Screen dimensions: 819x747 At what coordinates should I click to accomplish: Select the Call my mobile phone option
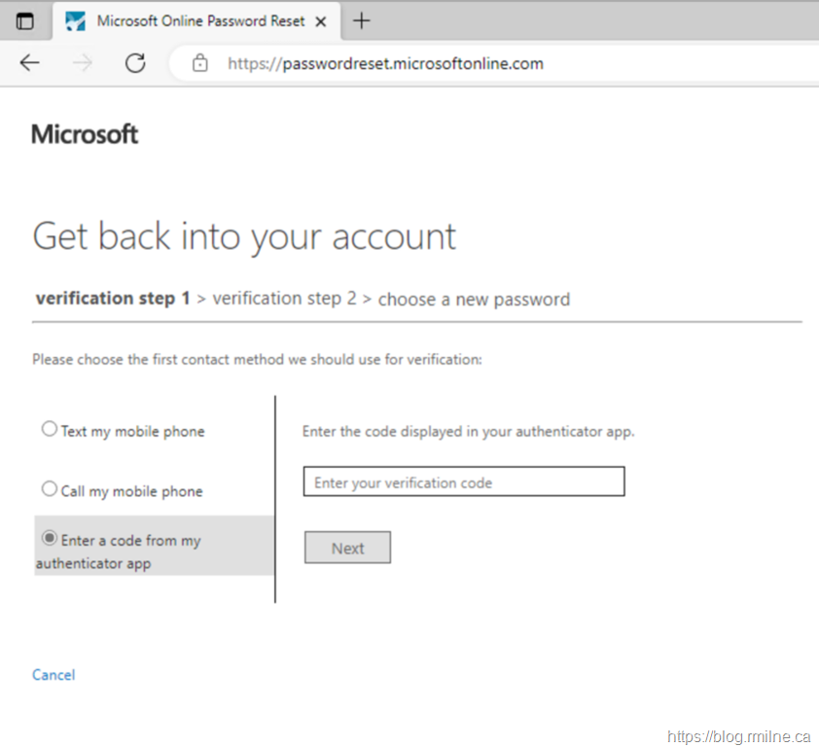pos(50,489)
